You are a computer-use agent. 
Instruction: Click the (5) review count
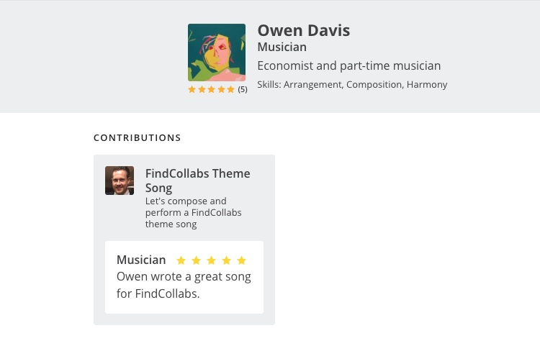243,89
